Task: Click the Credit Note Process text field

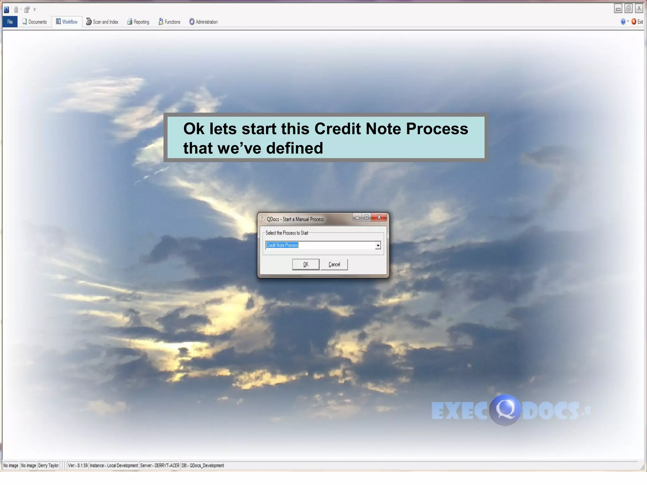Action: pyautogui.click(x=320, y=245)
